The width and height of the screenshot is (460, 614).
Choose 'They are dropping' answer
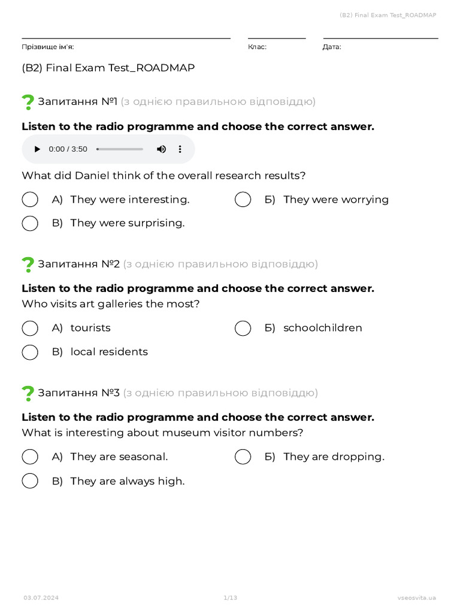coord(243,458)
